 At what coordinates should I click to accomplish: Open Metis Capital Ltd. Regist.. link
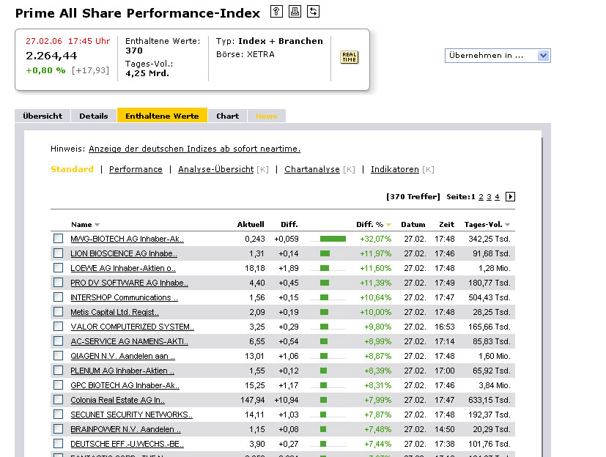pos(114,312)
